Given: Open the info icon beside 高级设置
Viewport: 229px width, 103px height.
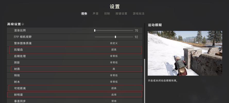Looking at the screenshot, I should tap(23, 24).
